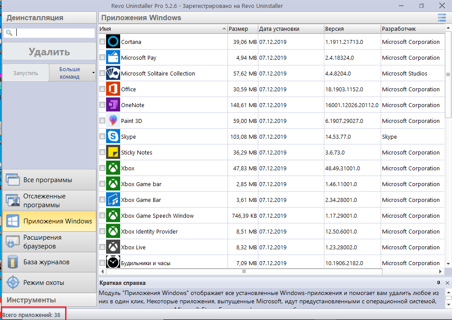The height and width of the screenshot is (320, 452).
Task: Click version 16001.12026.20112.0 of OneNote
Action: point(352,105)
